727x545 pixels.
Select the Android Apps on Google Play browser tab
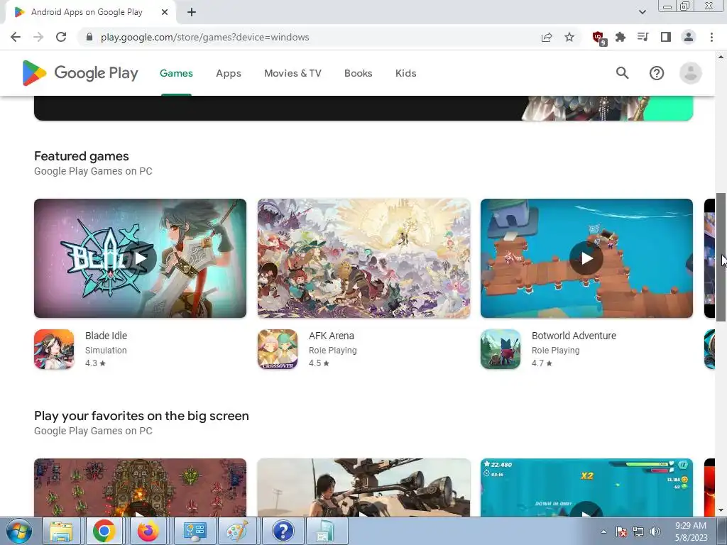(x=91, y=13)
